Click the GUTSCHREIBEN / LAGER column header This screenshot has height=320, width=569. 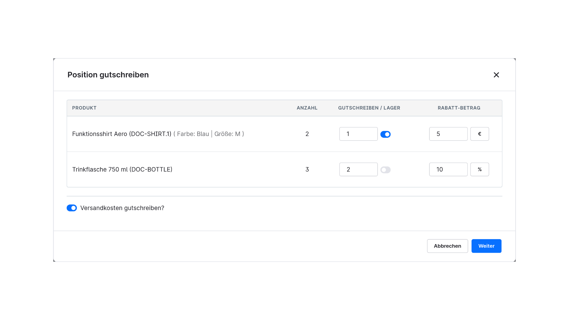click(x=369, y=108)
